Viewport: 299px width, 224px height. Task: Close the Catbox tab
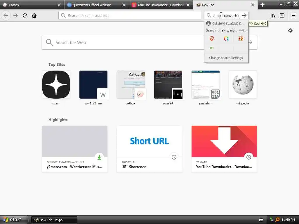(x=59, y=5)
